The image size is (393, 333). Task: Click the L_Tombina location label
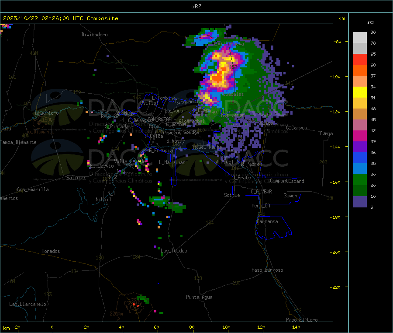(164, 98)
